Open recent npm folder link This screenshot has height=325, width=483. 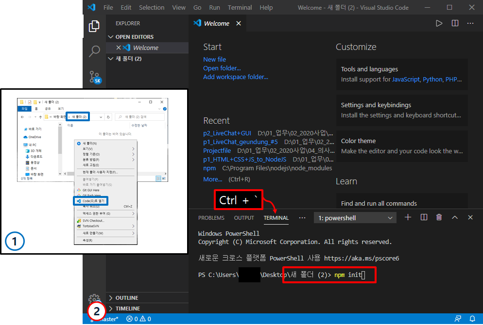(x=209, y=168)
